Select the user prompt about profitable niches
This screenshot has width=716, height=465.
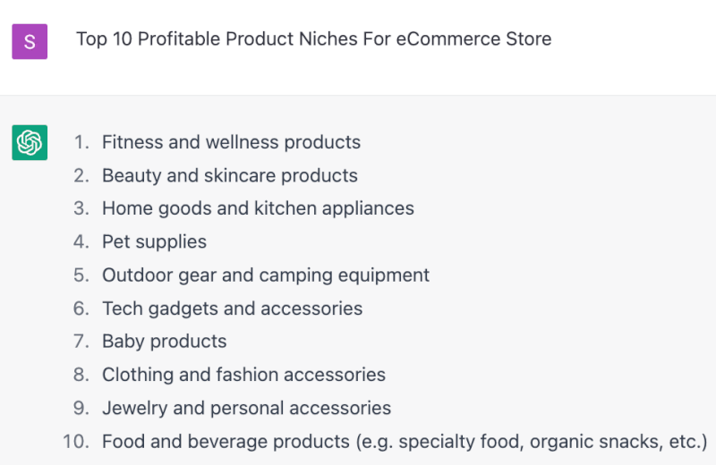pyautogui.click(x=314, y=39)
